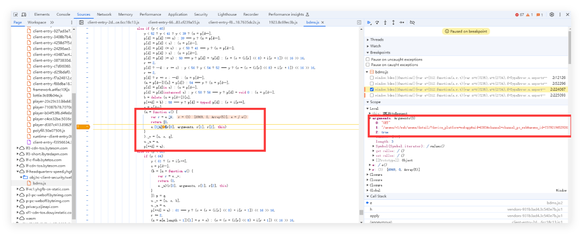Open the Memory panel tab

coord(125,14)
